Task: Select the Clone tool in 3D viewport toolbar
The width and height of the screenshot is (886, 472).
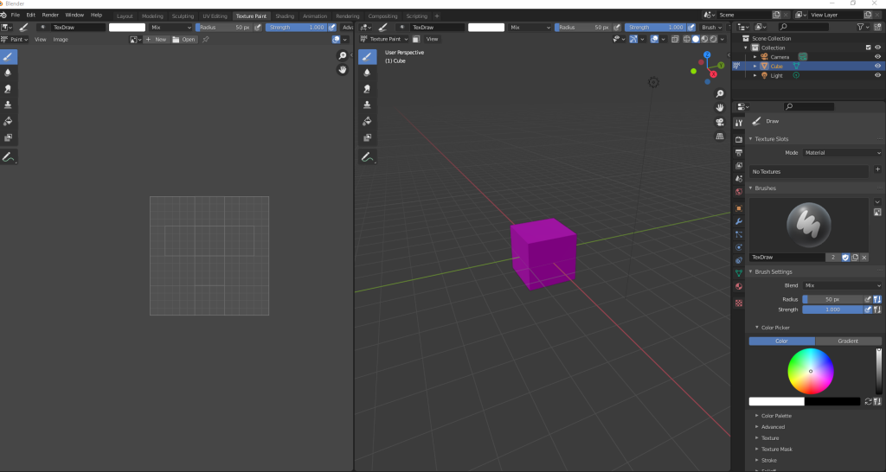Action: coord(367,105)
